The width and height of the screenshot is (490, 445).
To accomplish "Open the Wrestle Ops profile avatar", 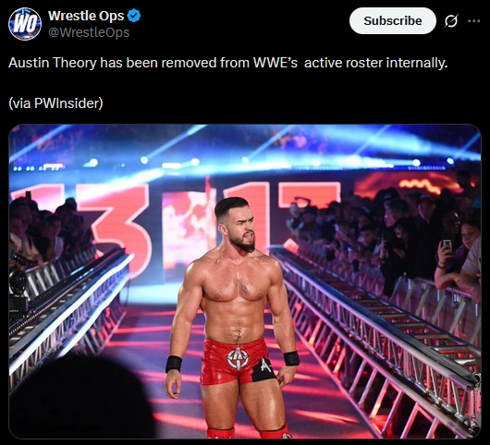I will tap(25, 24).
